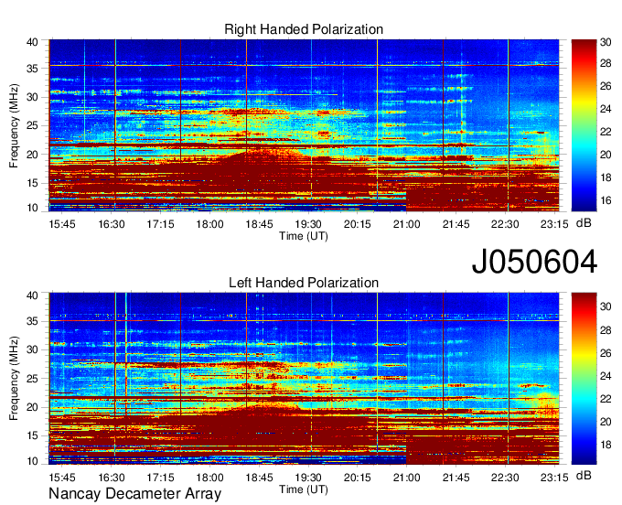This screenshot has width=622, height=505.
Task: Click 10 MHz frequency tick of Right Handed plot
Action: (32, 208)
